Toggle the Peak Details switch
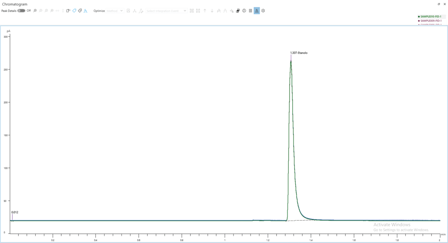 click(21, 10)
